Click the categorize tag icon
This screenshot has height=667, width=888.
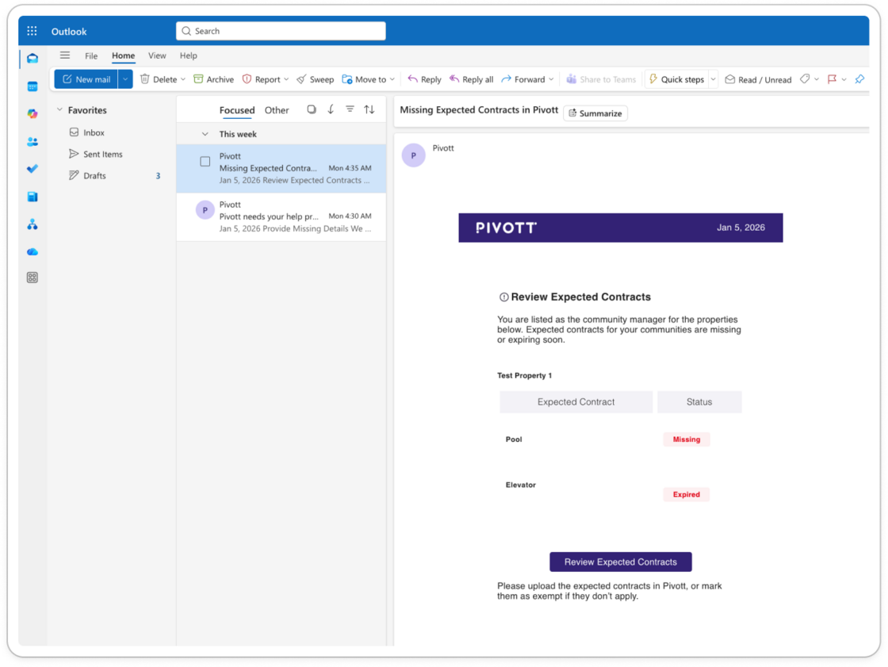click(x=805, y=79)
